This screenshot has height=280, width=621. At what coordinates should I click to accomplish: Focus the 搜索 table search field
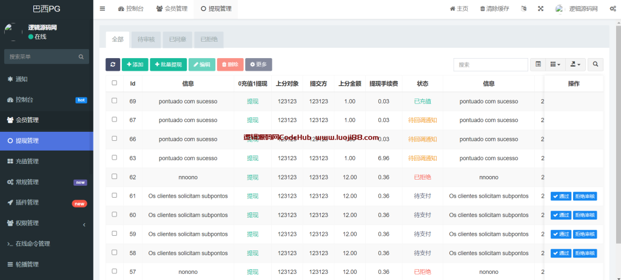tap(491, 65)
